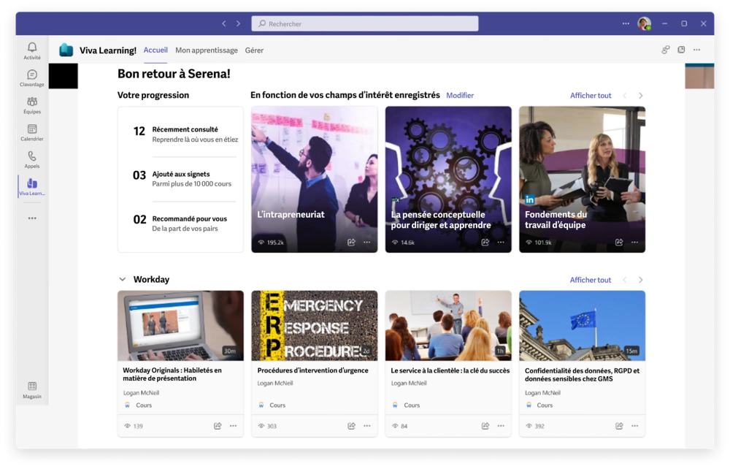Show next courses in Workday carousel
The image size is (730, 469).
[640, 280]
